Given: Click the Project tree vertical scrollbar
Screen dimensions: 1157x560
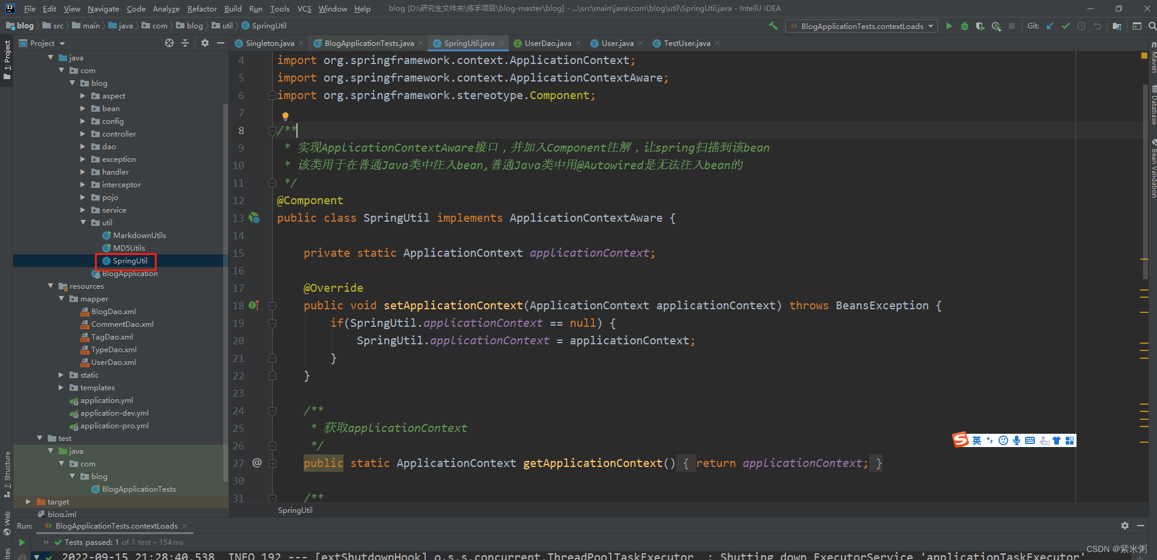Looking at the screenshot, I should (x=226, y=293).
